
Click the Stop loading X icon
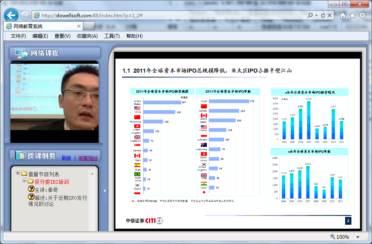(330, 15)
